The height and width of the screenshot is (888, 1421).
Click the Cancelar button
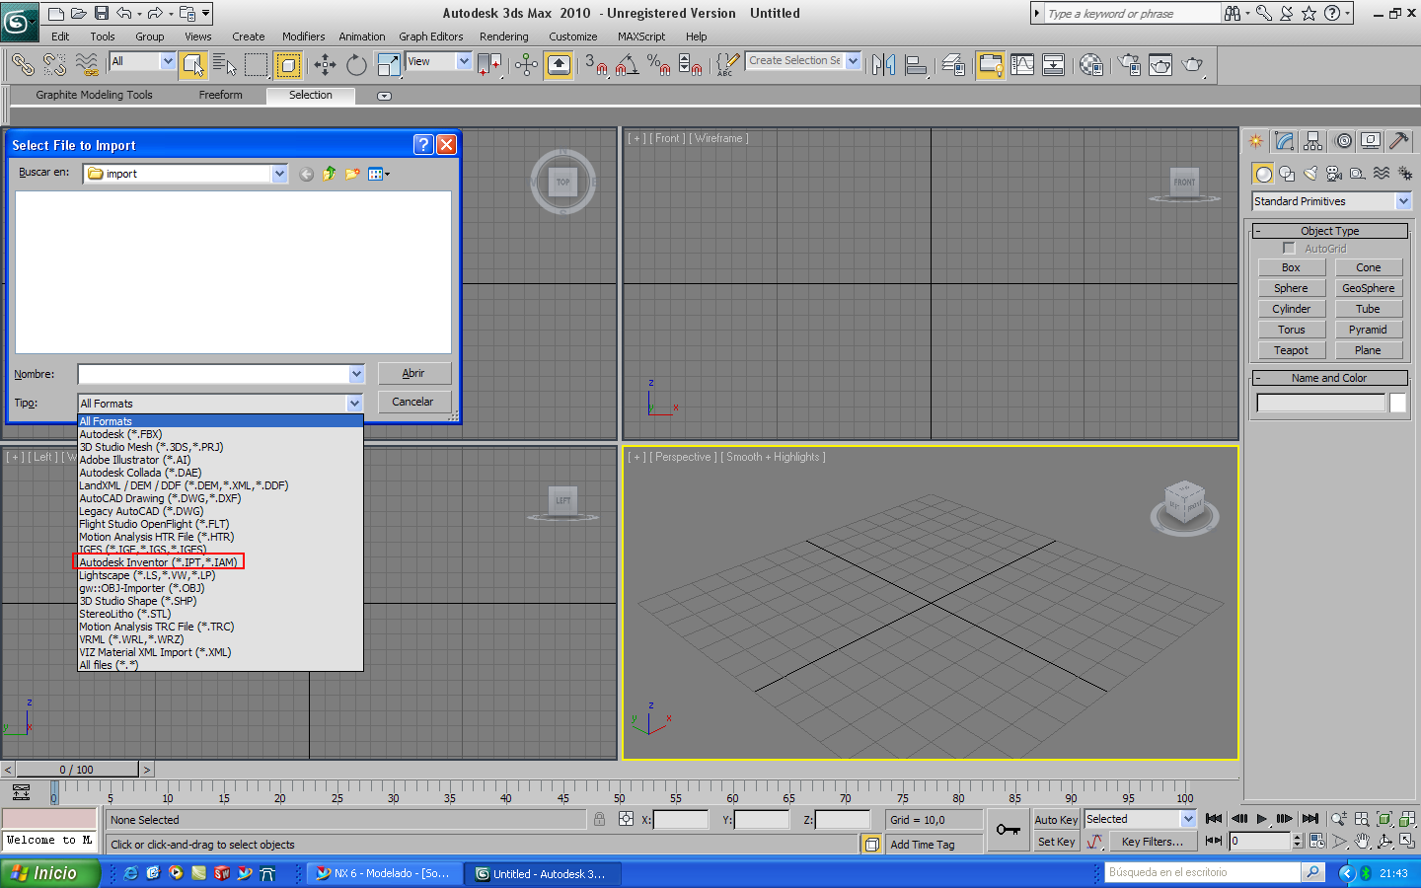click(x=412, y=402)
